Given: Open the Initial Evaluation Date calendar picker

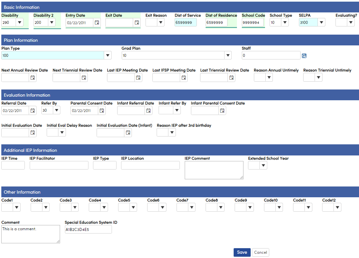Looking at the screenshot, I should click(x=32, y=133).
